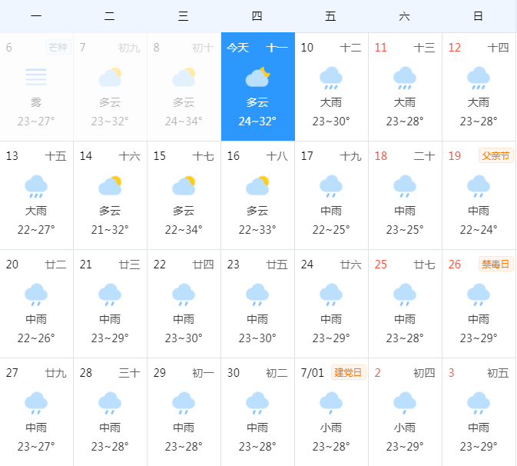Click today's cloudy weather icon
The image size is (517, 466).
(x=258, y=77)
